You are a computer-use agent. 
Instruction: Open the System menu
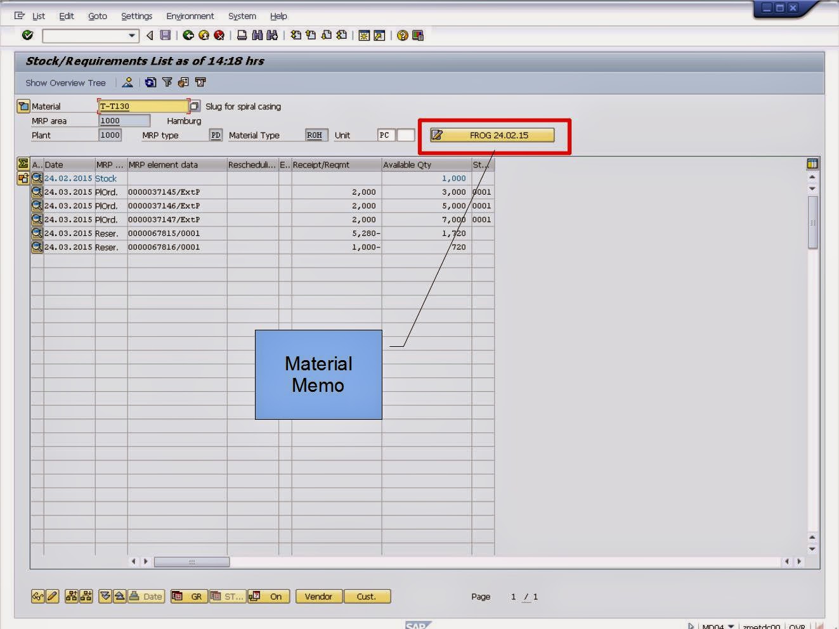click(242, 16)
